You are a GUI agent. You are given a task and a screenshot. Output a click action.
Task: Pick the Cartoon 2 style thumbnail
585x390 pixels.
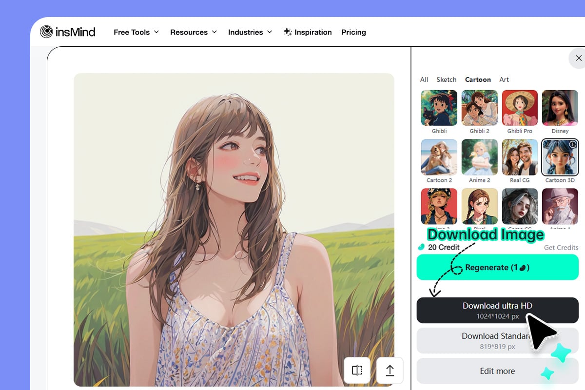(439, 157)
